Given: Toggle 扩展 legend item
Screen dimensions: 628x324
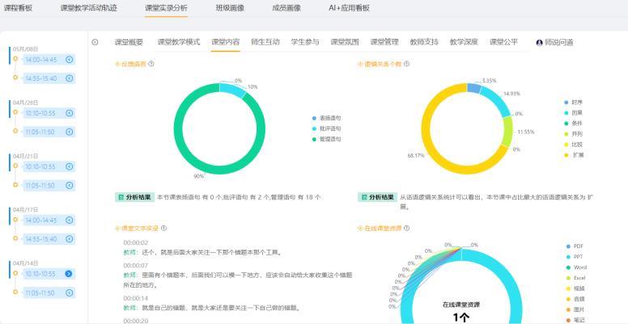Looking at the screenshot, I should (574, 155).
